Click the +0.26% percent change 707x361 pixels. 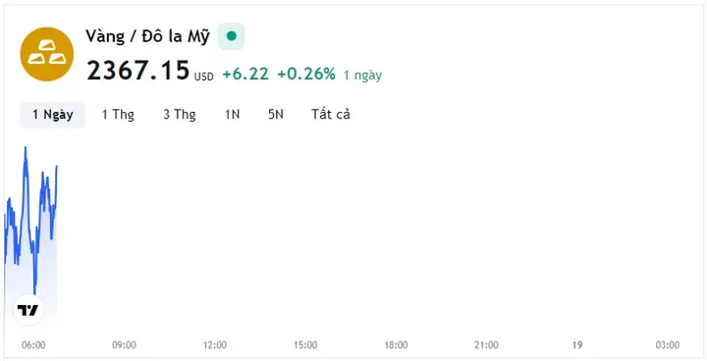(x=306, y=74)
